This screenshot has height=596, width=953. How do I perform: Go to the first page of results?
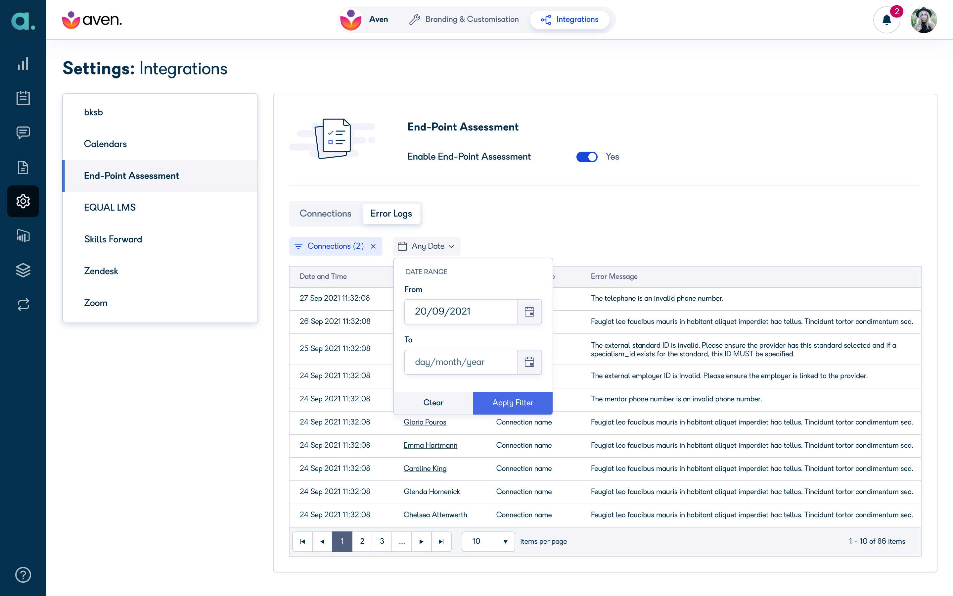pyautogui.click(x=302, y=541)
